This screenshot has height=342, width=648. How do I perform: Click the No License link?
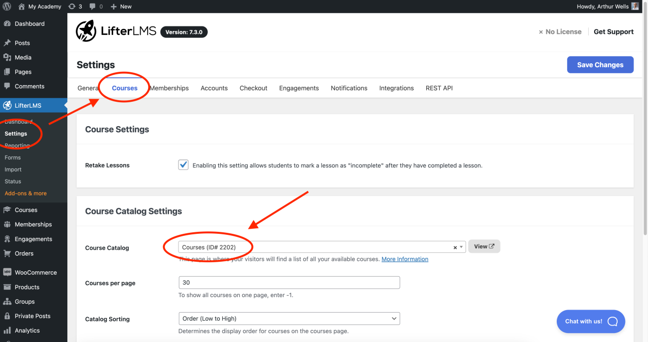coord(560,31)
